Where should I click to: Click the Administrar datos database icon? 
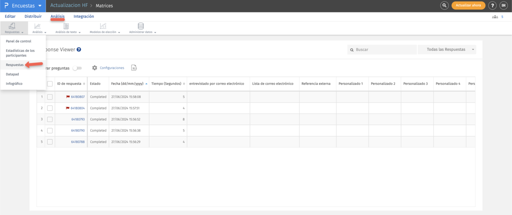pyautogui.click(x=141, y=26)
